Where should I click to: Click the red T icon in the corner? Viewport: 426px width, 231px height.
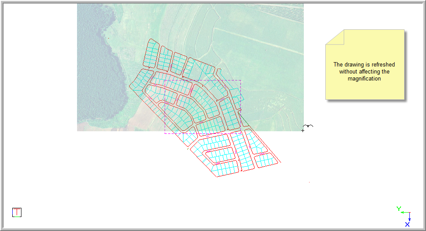(x=17, y=213)
